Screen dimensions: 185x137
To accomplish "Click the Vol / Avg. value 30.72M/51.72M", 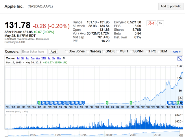I will [98, 33].
